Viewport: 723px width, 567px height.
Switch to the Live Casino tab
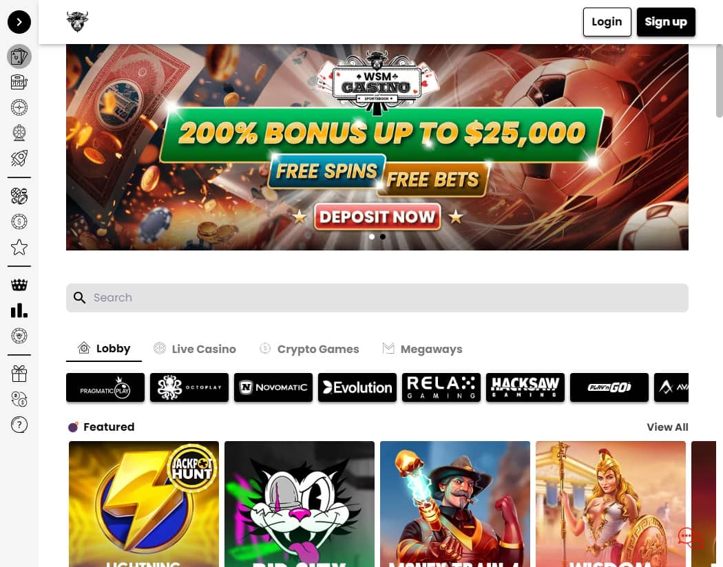coord(195,349)
